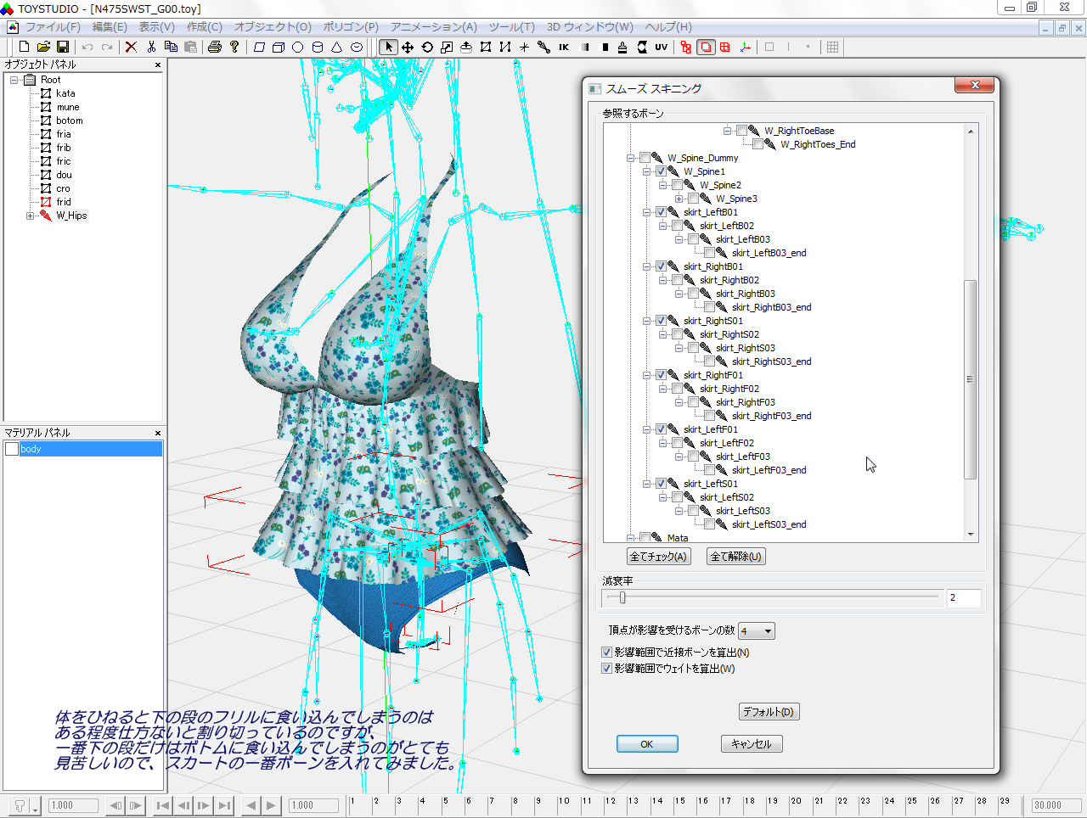Click the save file toolbar icon
This screenshot has height=818, width=1087.
[63, 48]
